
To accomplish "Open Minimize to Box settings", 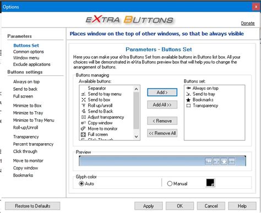I will pos(28,106).
